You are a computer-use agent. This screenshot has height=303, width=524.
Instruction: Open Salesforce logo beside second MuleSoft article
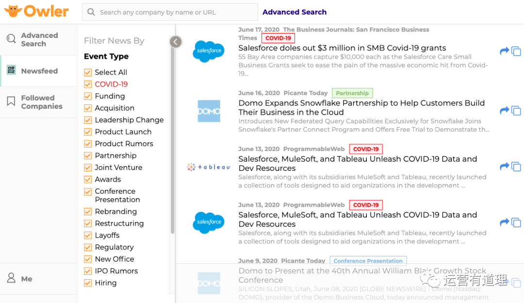(209, 222)
